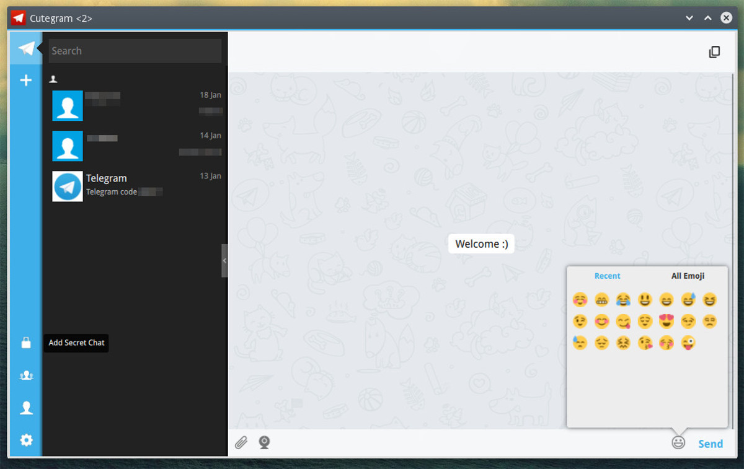Insert the tears of joy emoji
This screenshot has width=744, height=469.
[623, 300]
